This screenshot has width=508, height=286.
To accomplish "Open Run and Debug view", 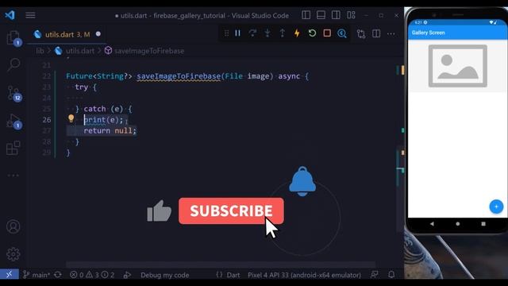I will 14,122.
